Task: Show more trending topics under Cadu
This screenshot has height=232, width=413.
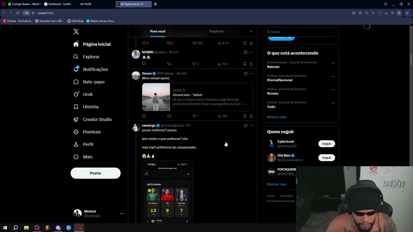Action: coord(277,117)
